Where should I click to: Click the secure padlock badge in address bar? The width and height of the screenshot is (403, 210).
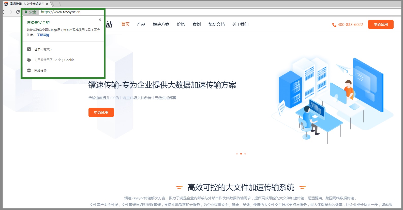click(x=31, y=12)
